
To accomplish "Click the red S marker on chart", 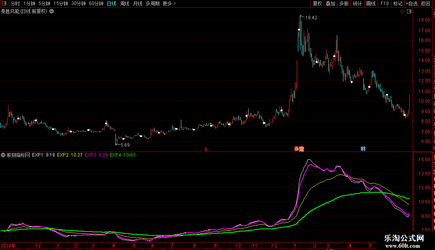I will [206, 149].
